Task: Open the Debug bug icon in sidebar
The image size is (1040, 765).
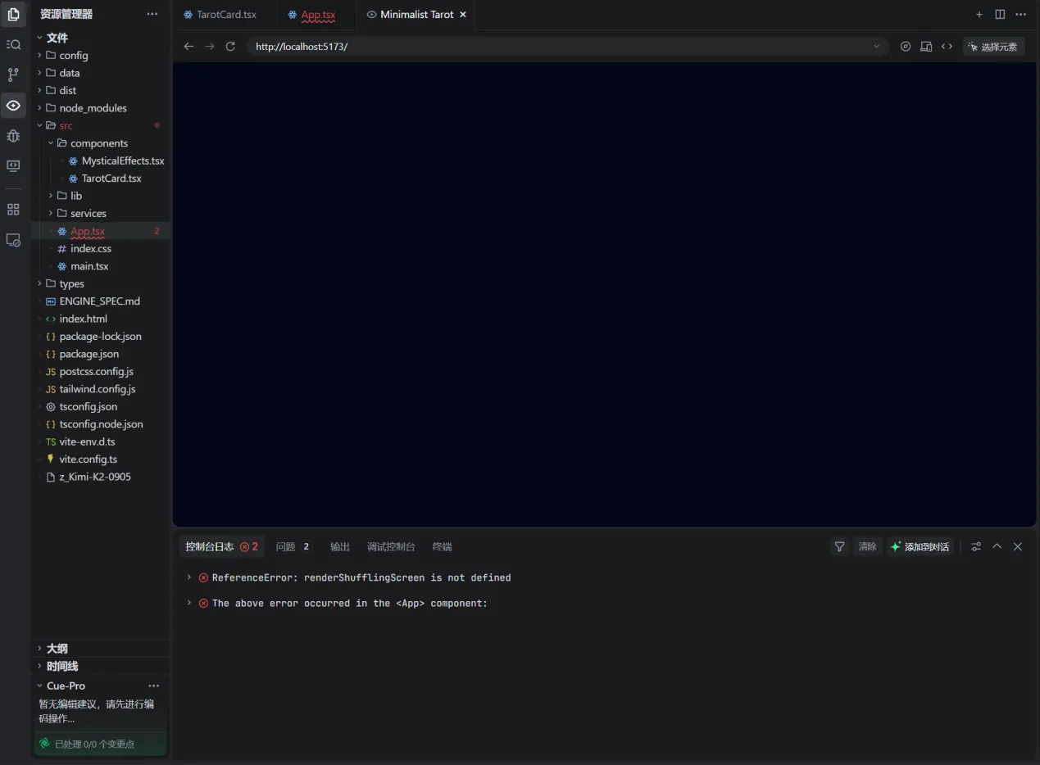Action: point(13,135)
